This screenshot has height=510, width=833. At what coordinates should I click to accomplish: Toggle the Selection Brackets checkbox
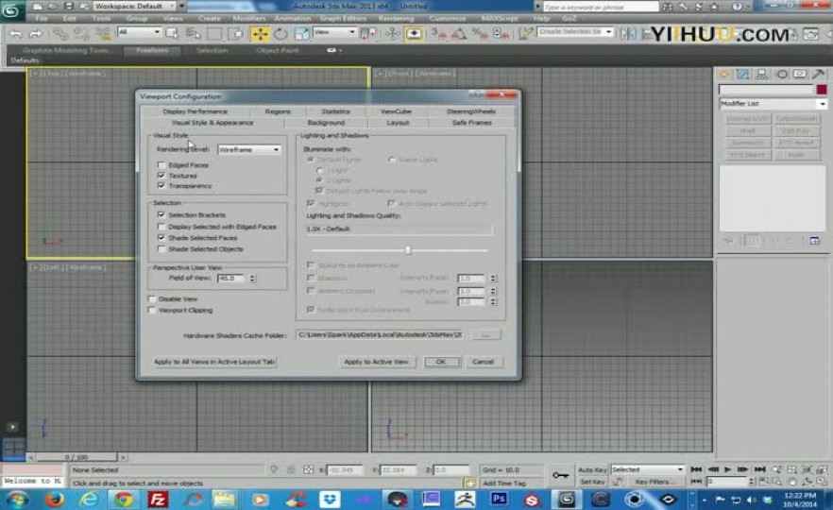pyautogui.click(x=161, y=214)
